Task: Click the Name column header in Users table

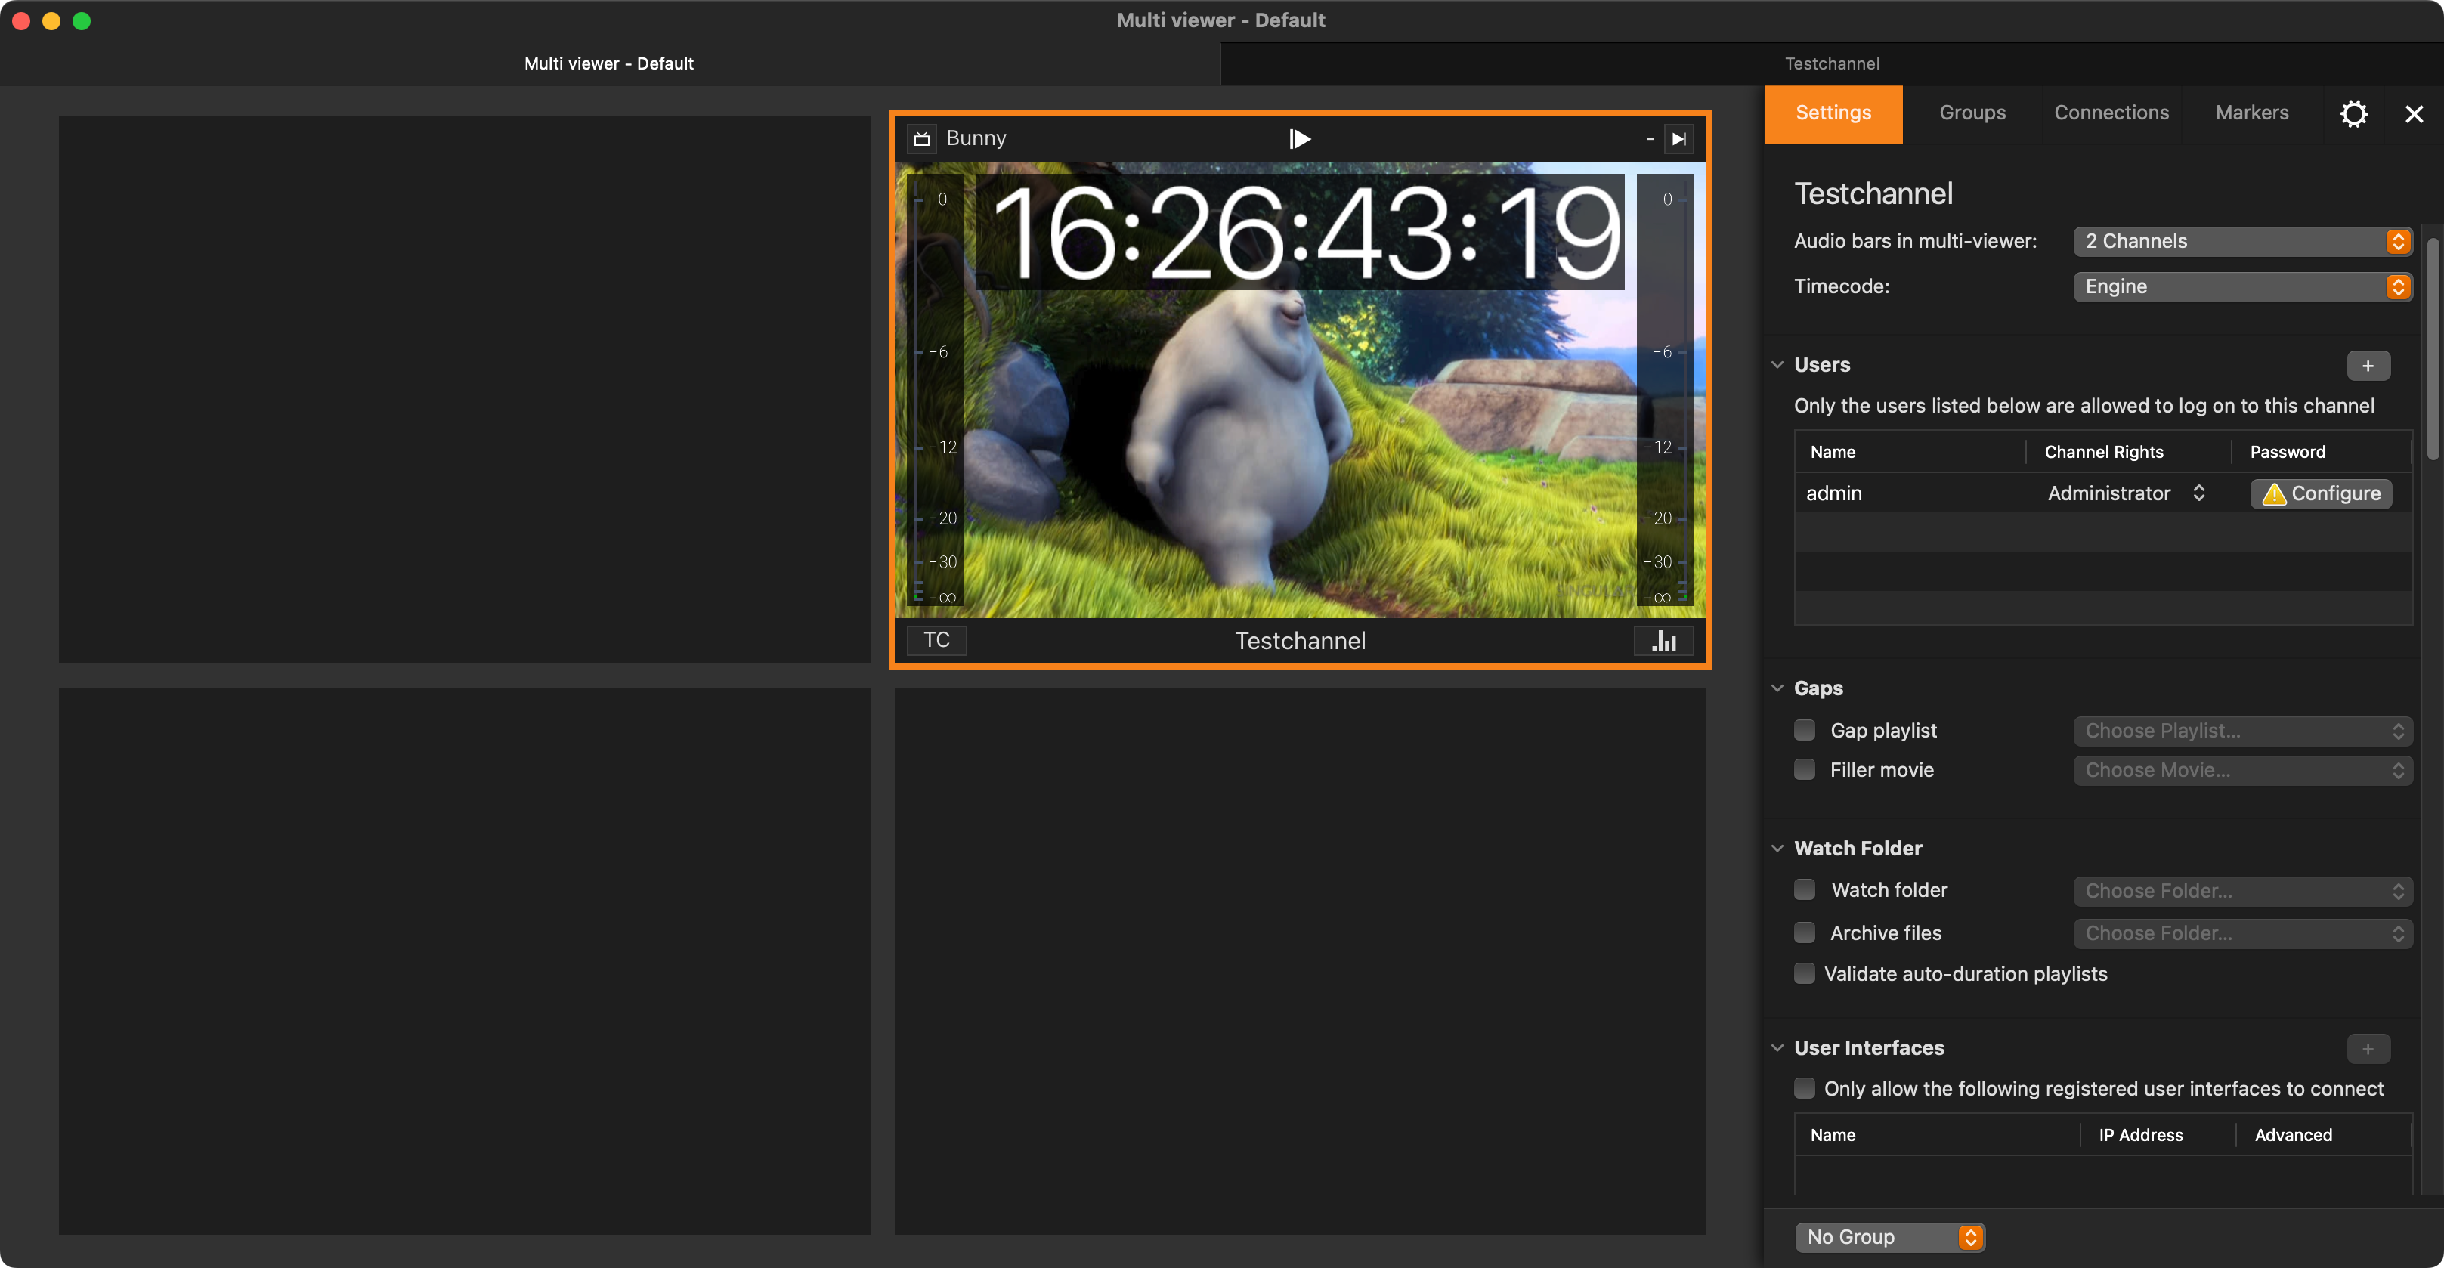Action: click(x=1909, y=453)
